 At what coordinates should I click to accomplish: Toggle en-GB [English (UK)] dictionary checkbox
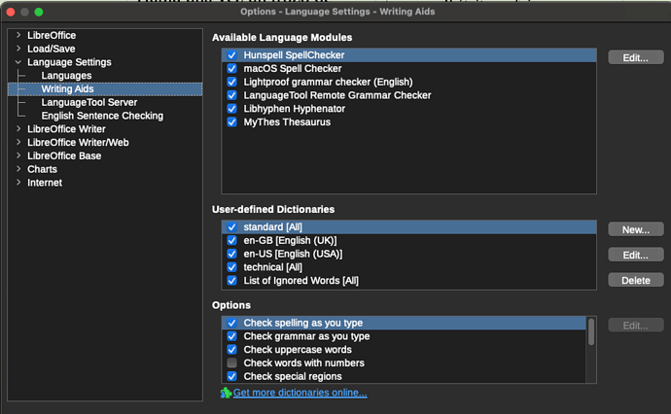tap(232, 240)
